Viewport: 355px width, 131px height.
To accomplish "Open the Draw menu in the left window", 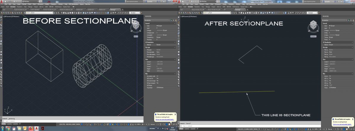I will (34, 4).
